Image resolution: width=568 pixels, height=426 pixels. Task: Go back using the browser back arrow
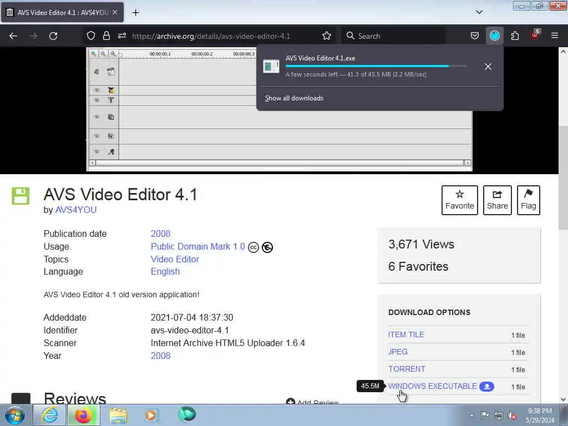13,36
